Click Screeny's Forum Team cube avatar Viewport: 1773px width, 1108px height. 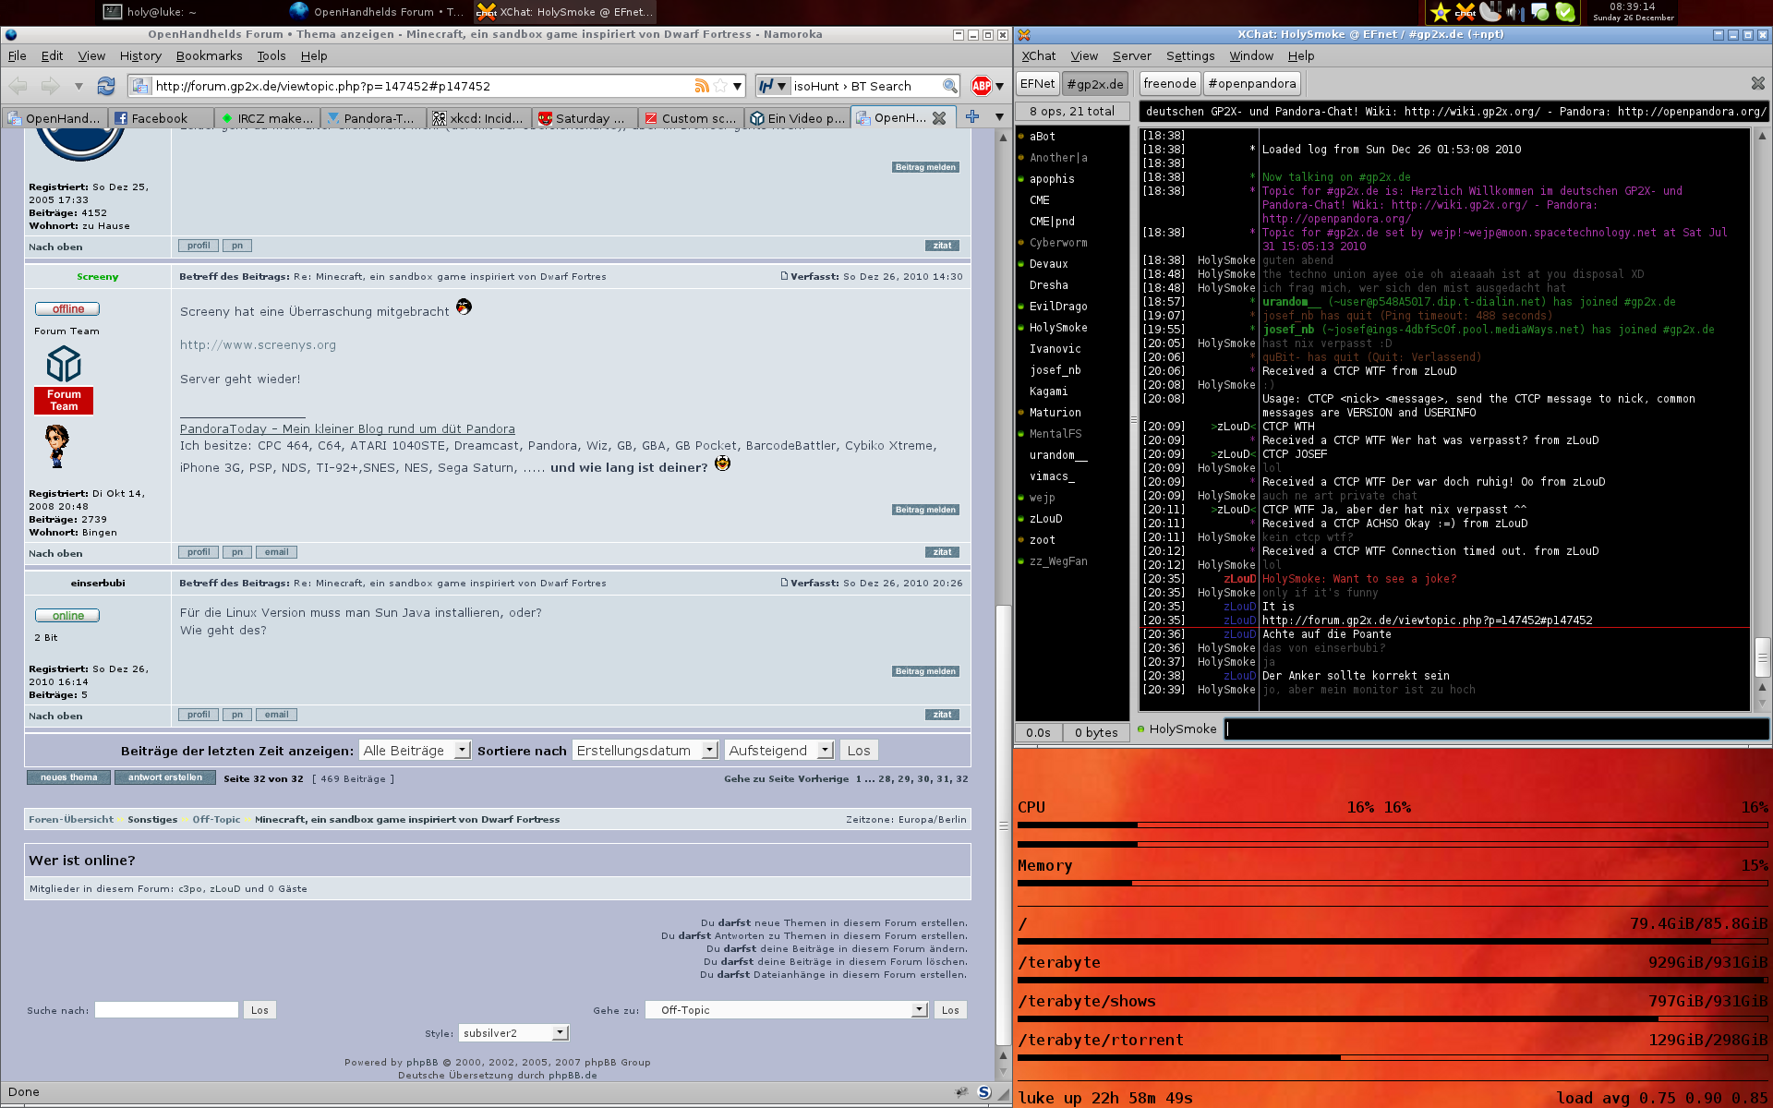64,364
